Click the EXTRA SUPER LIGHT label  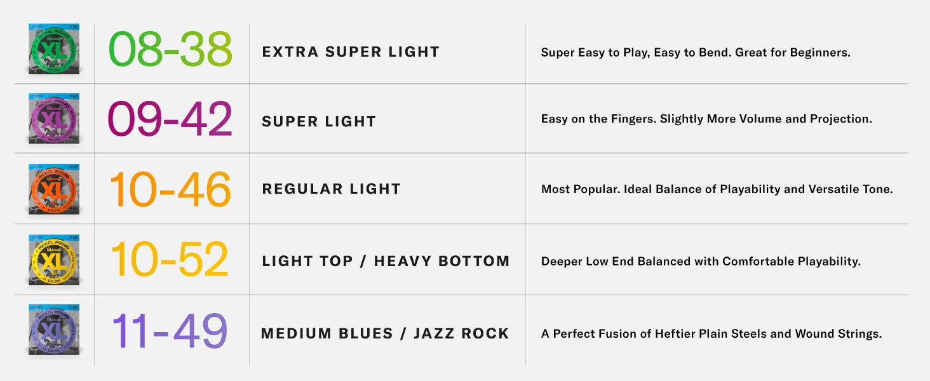351,52
